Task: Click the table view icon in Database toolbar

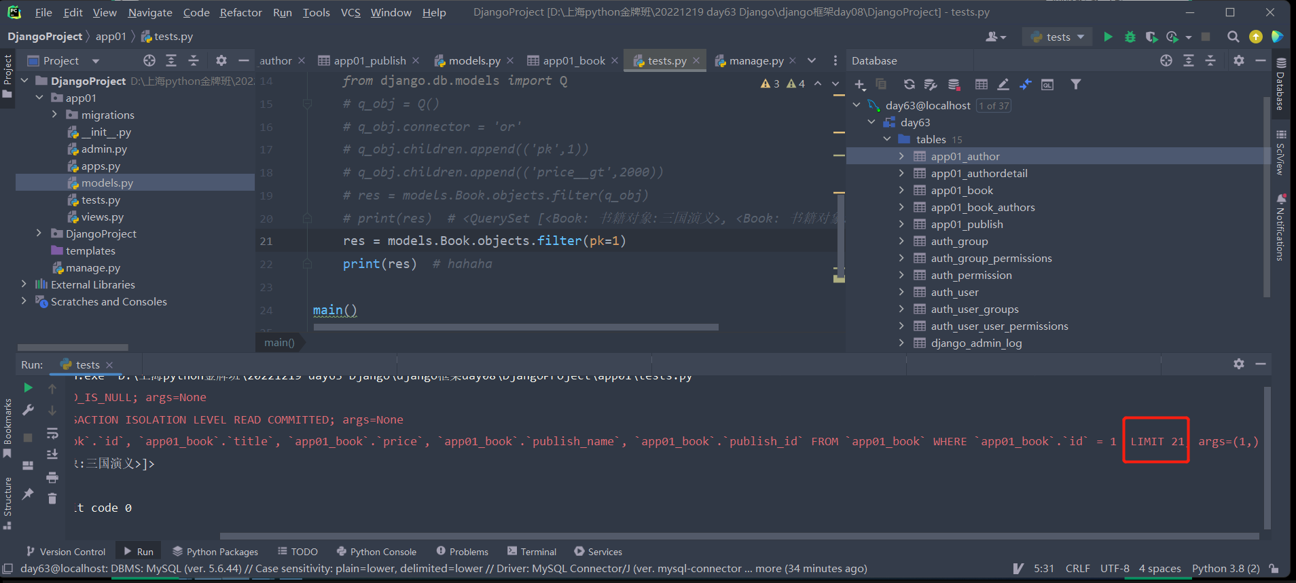Action: (x=982, y=85)
